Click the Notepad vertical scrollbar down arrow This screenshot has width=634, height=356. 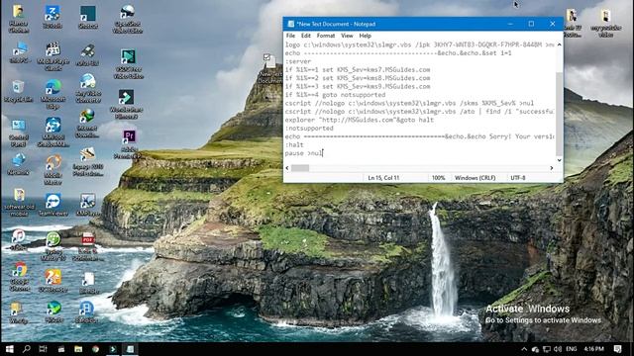tap(559, 160)
